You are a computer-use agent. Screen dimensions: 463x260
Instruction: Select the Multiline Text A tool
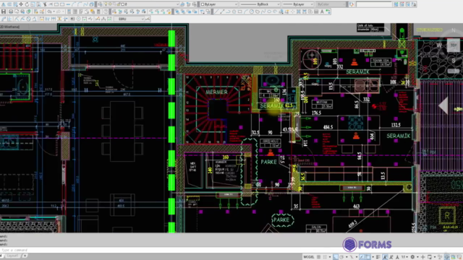click(x=322, y=12)
